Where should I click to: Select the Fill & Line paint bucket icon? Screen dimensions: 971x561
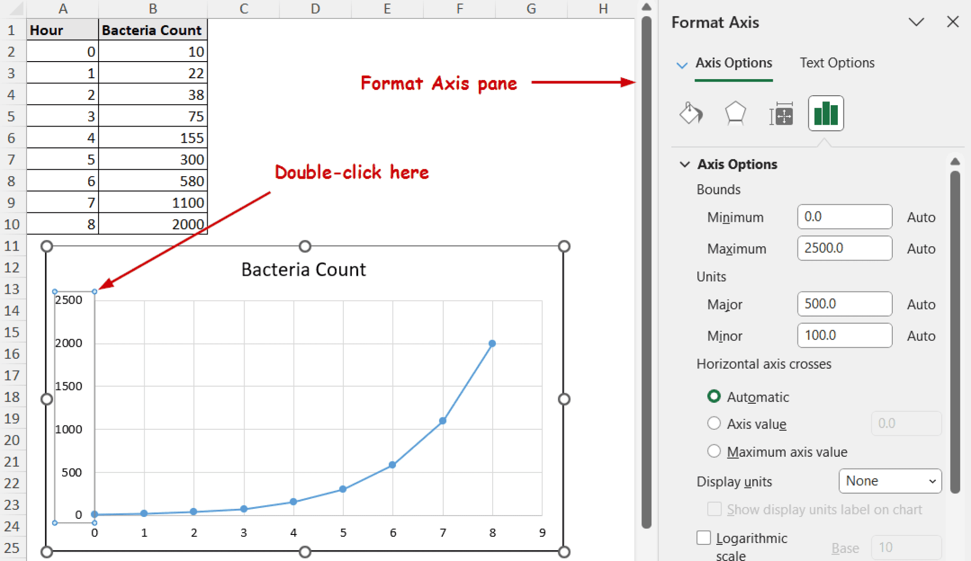pyautogui.click(x=690, y=114)
